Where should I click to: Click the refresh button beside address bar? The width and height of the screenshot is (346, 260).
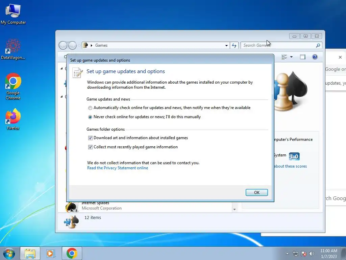tap(234, 45)
